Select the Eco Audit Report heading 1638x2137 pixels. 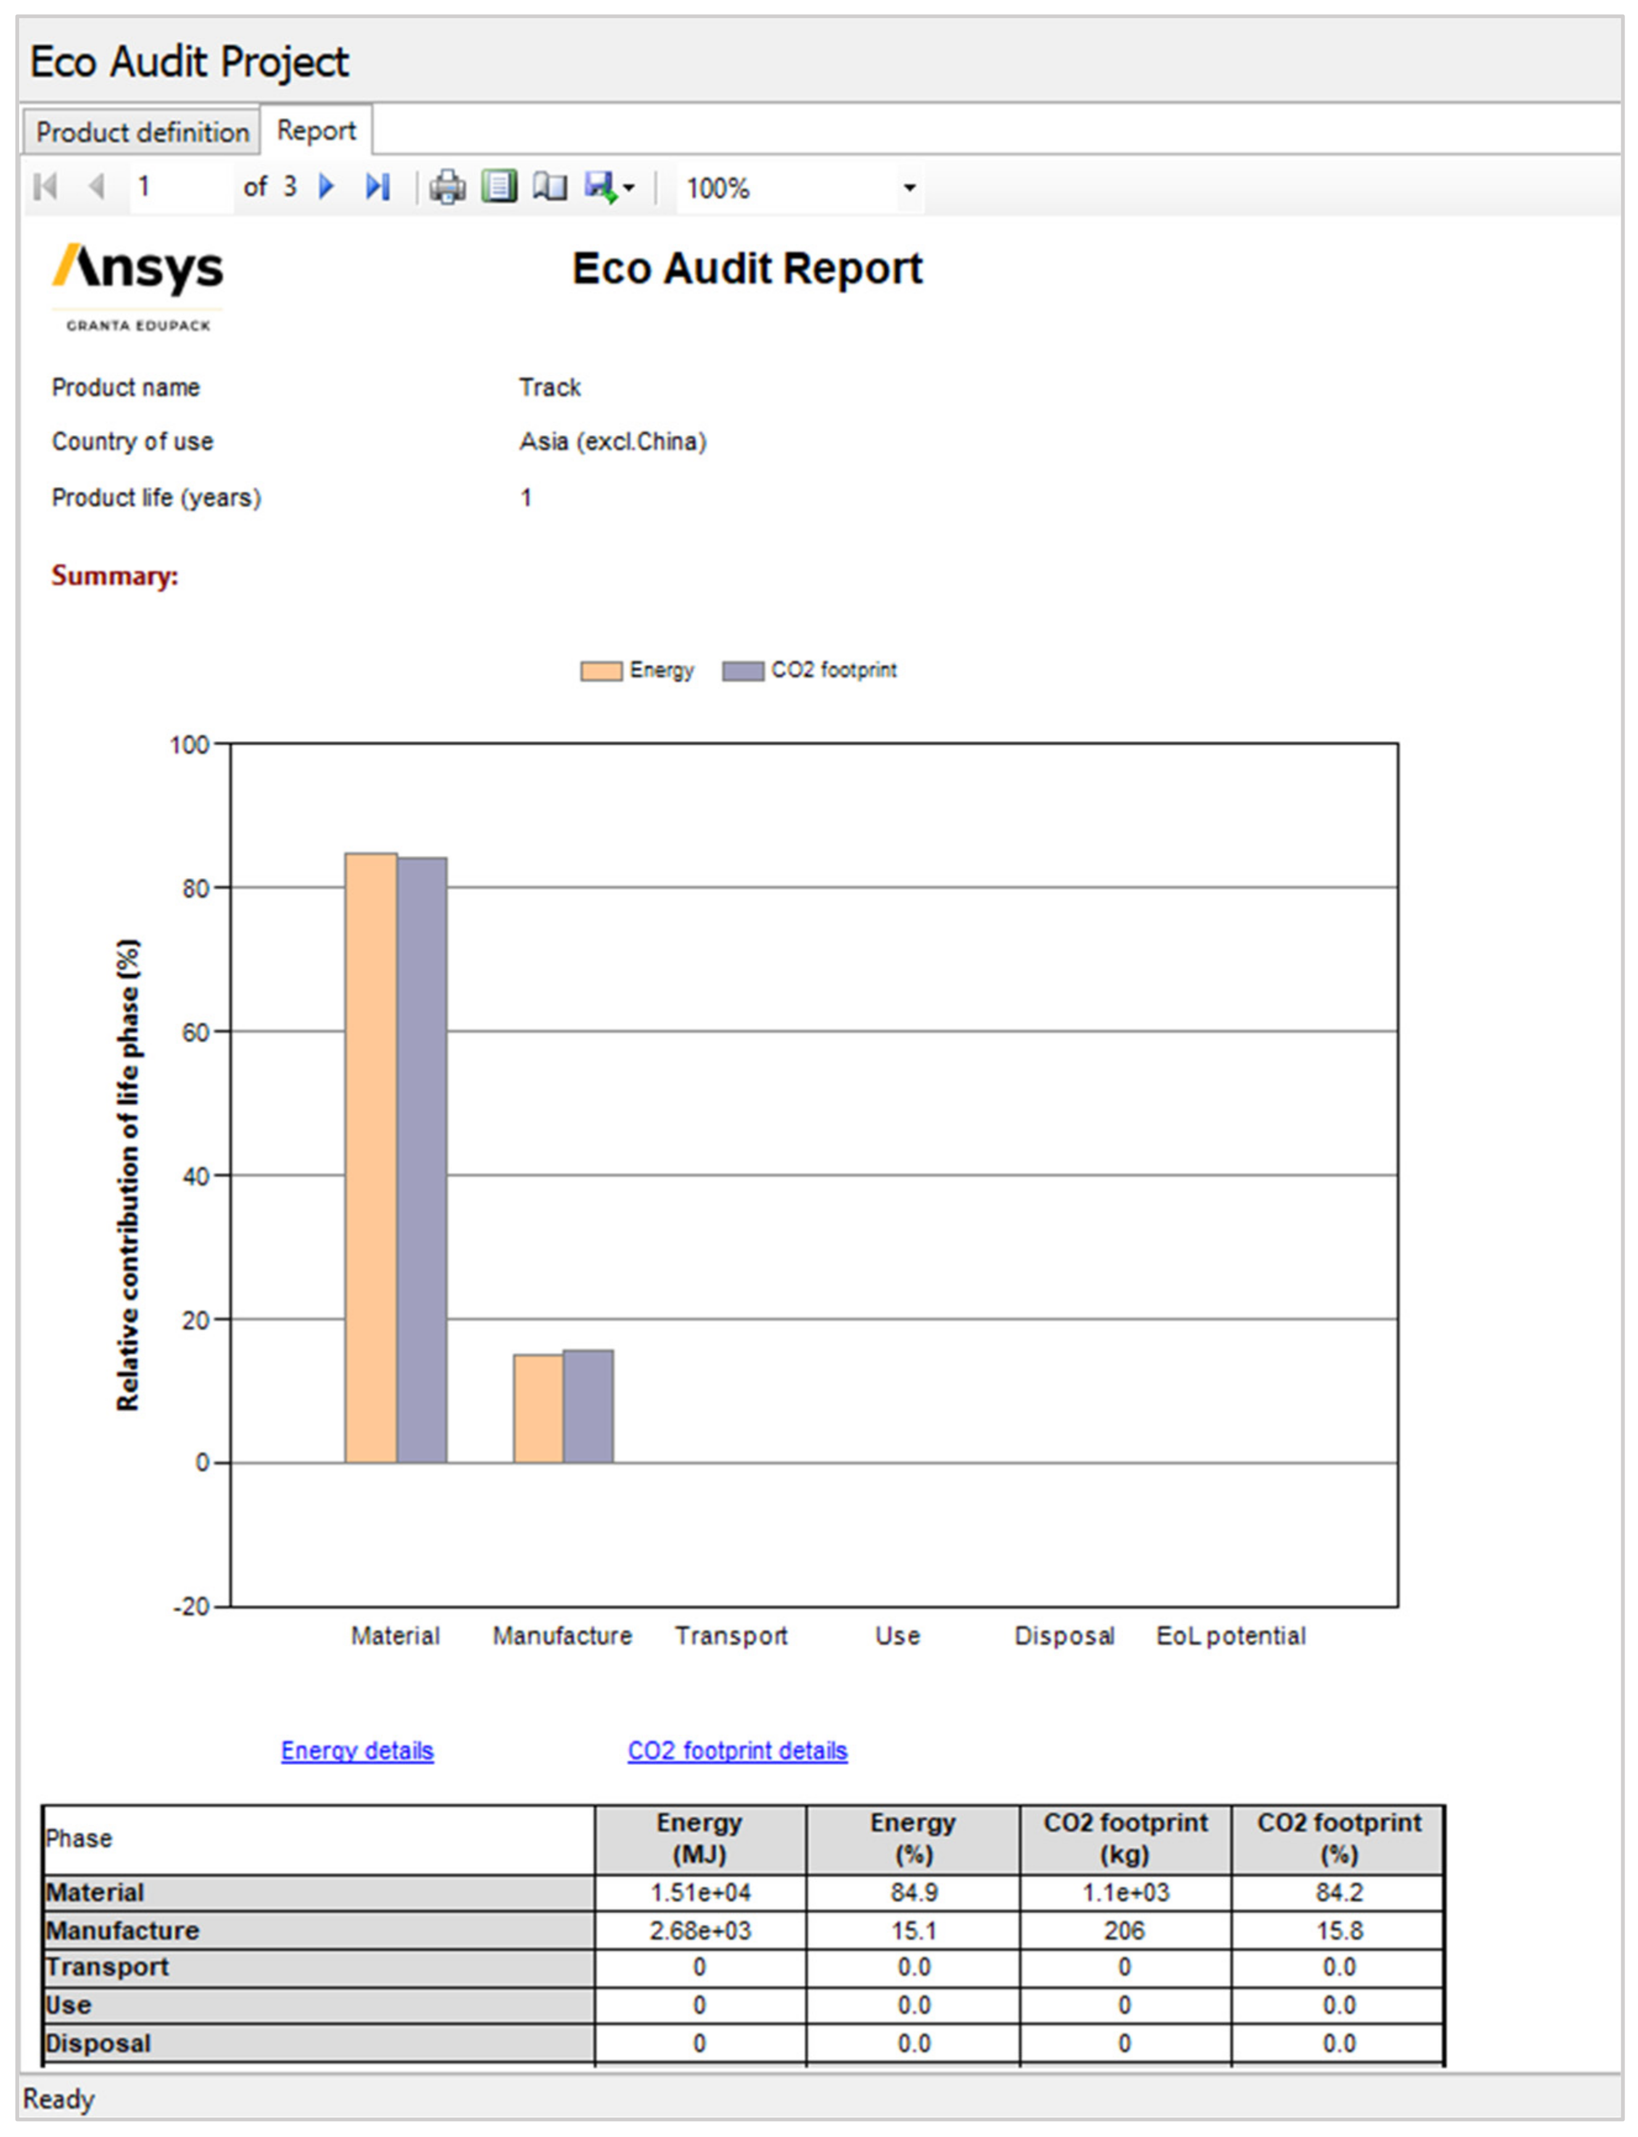click(x=747, y=269)
